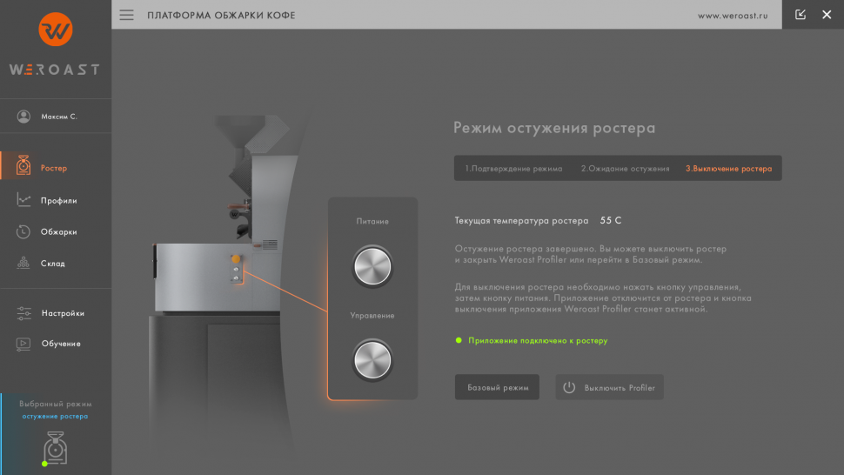This screenshot has height=475, width=844.
Task: Click the selected mode roaster icon
Action: [x=55, y=448]
